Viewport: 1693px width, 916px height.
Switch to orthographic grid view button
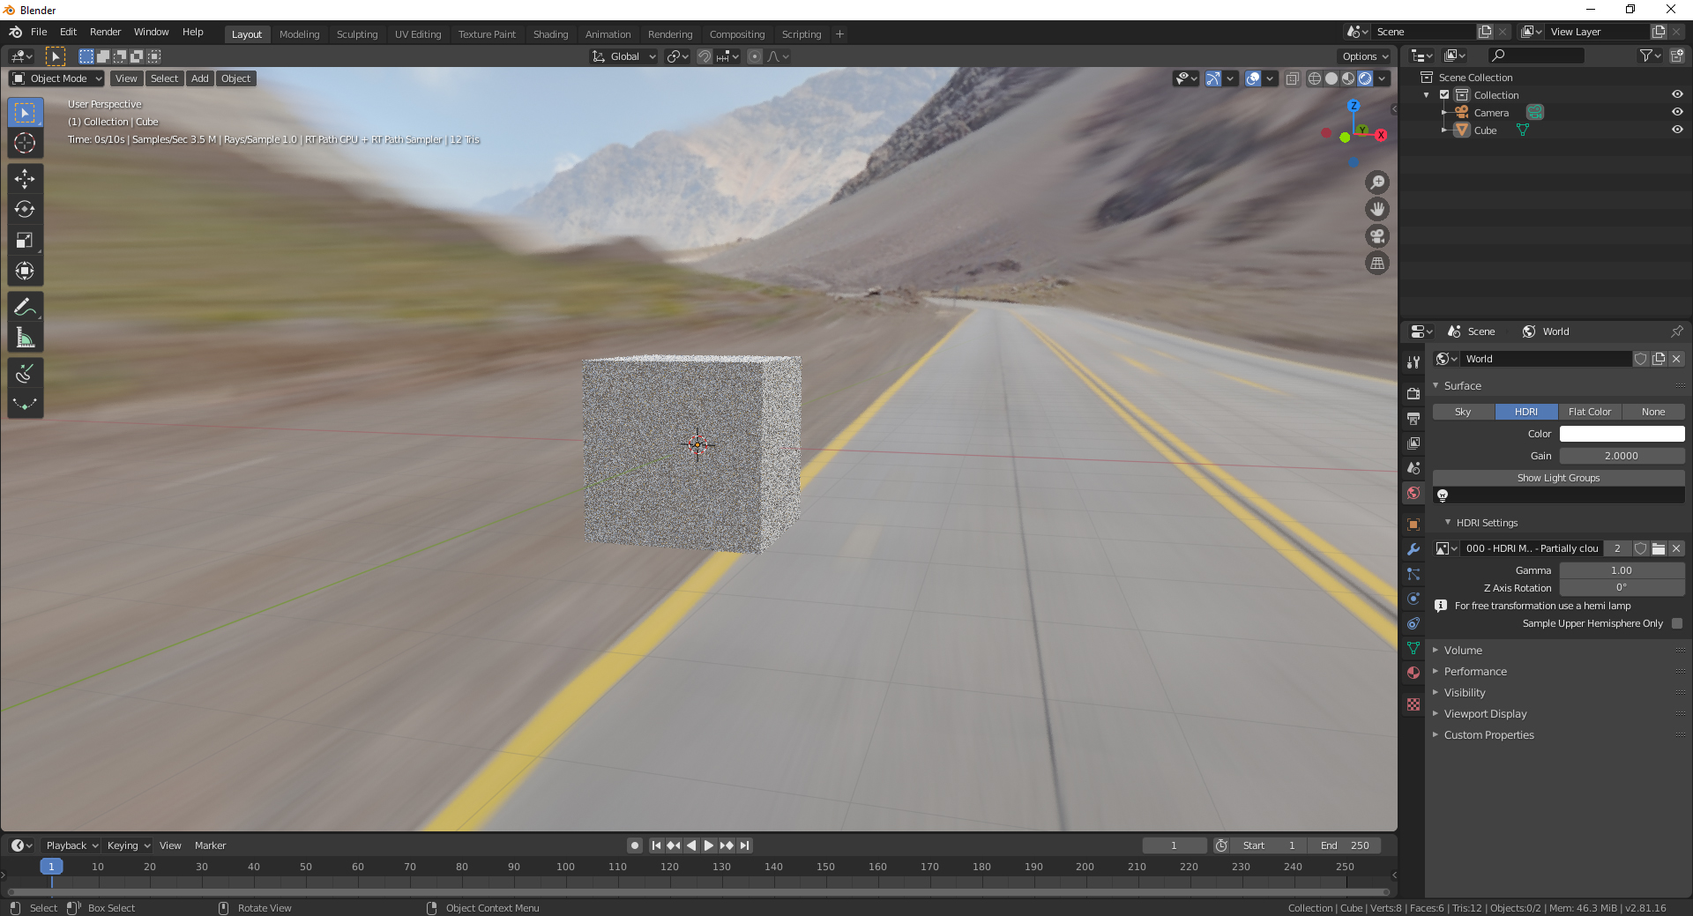1376,264
